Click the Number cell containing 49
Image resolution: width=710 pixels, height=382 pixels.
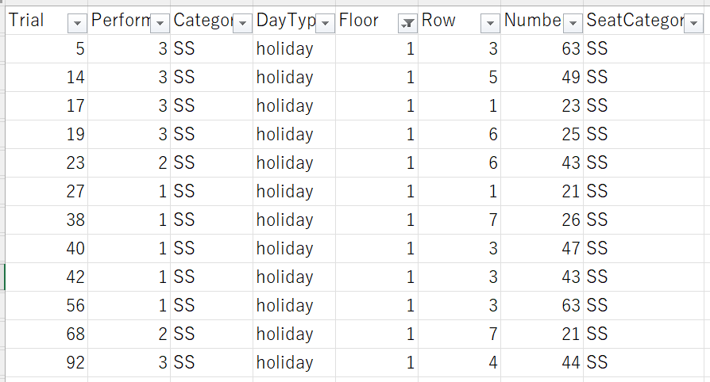542,78
